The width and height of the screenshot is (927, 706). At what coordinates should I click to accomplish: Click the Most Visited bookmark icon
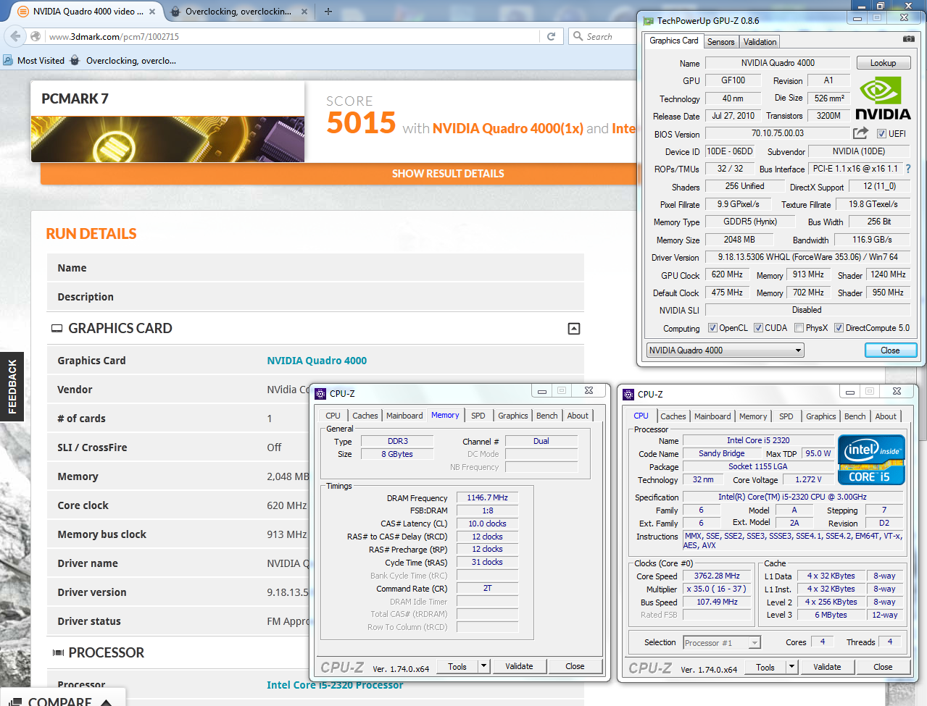8,61
